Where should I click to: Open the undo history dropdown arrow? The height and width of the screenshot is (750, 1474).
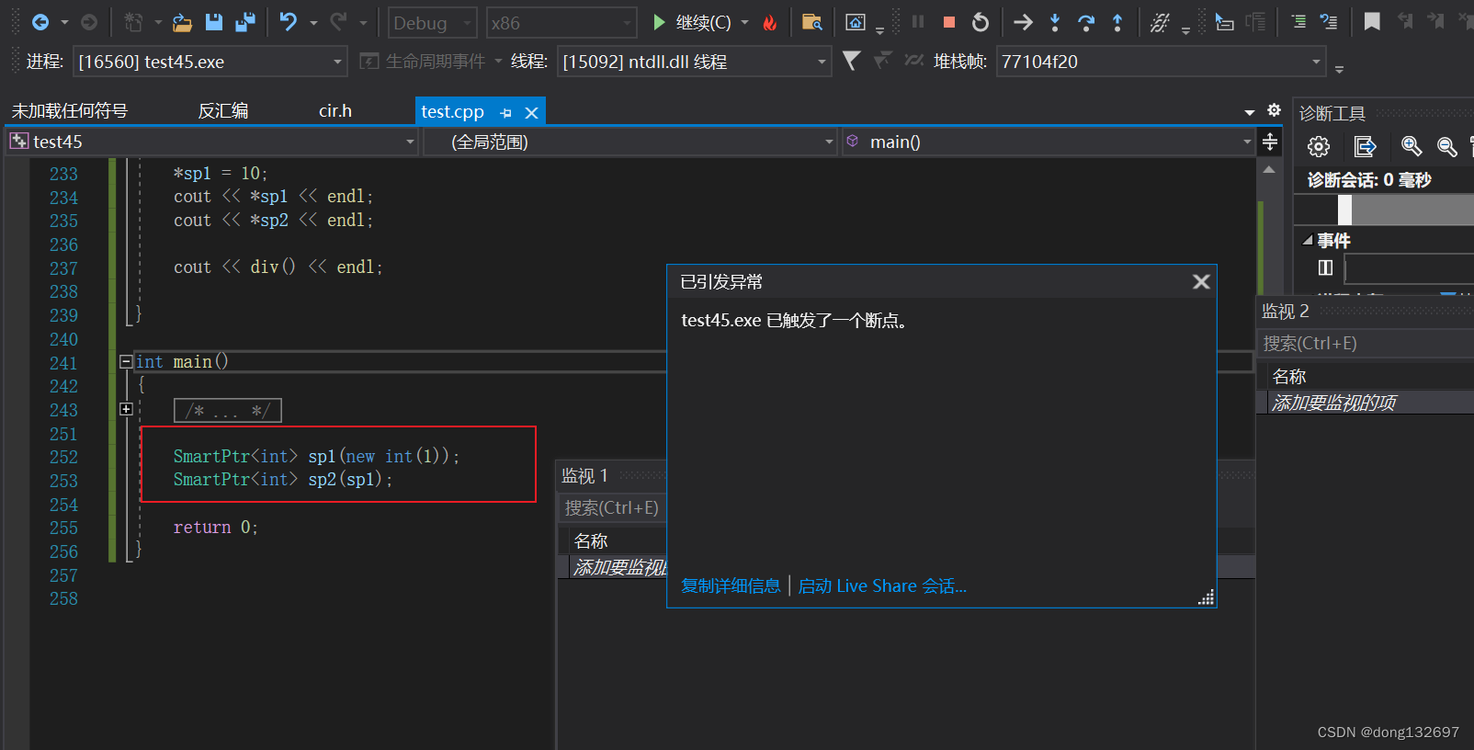[x=313, y=22]
